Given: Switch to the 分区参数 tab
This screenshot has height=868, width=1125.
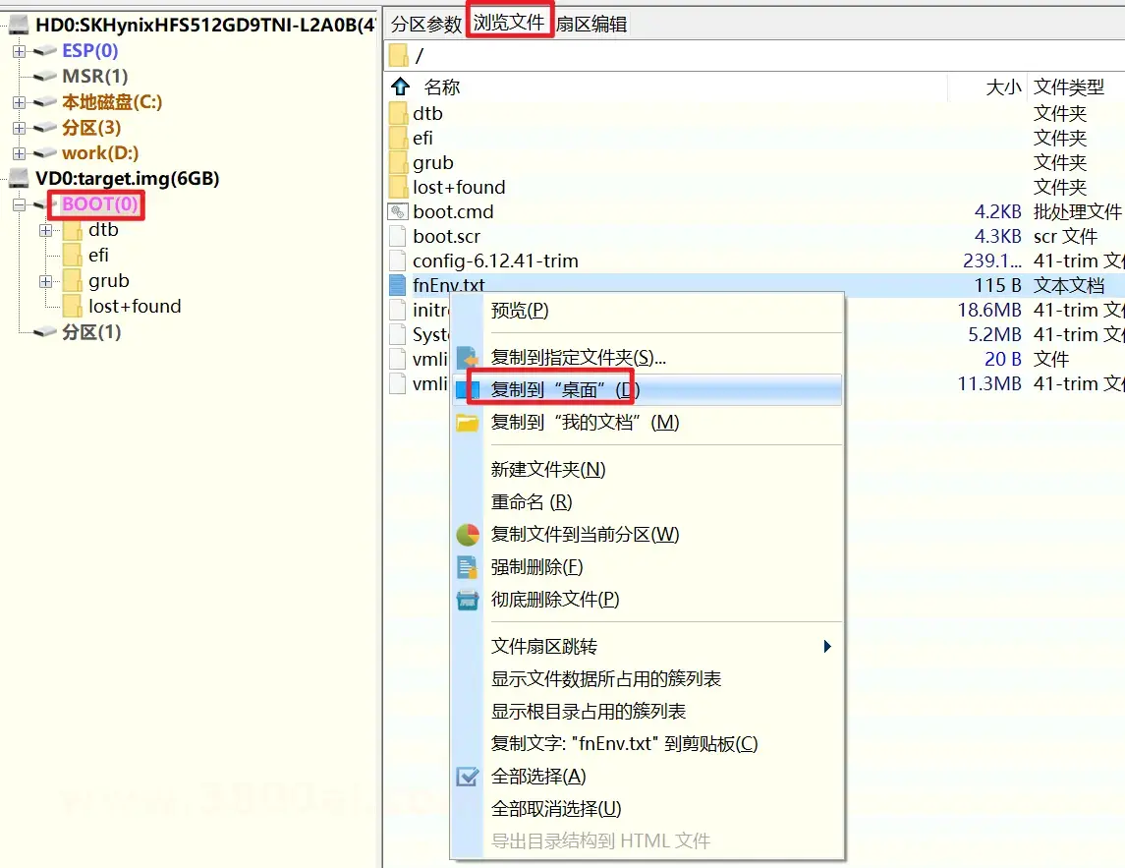Looking at the screenshot, I should pyautogui.click(x=426, y=25).
